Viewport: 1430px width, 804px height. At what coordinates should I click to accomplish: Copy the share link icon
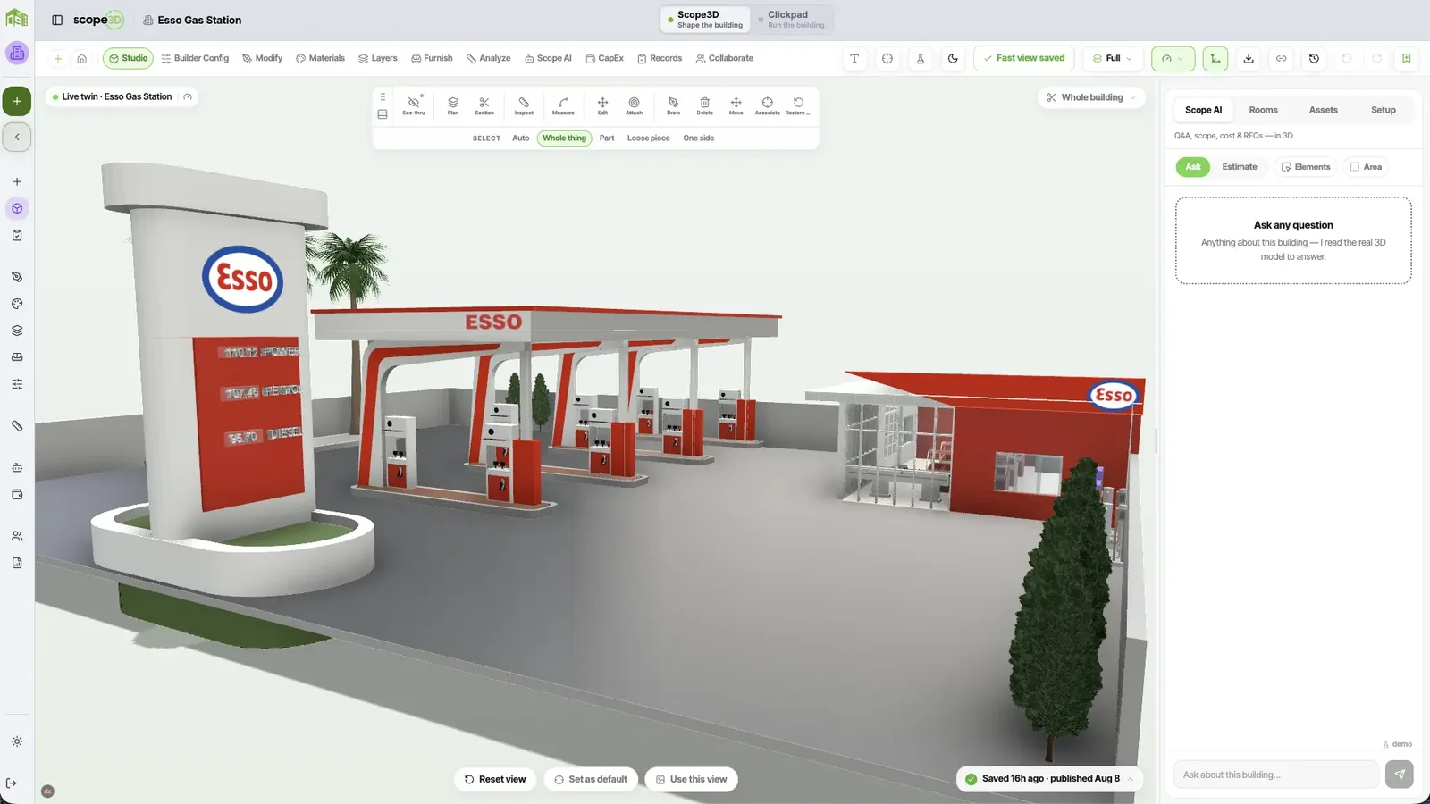click(x=1281, y=58)
